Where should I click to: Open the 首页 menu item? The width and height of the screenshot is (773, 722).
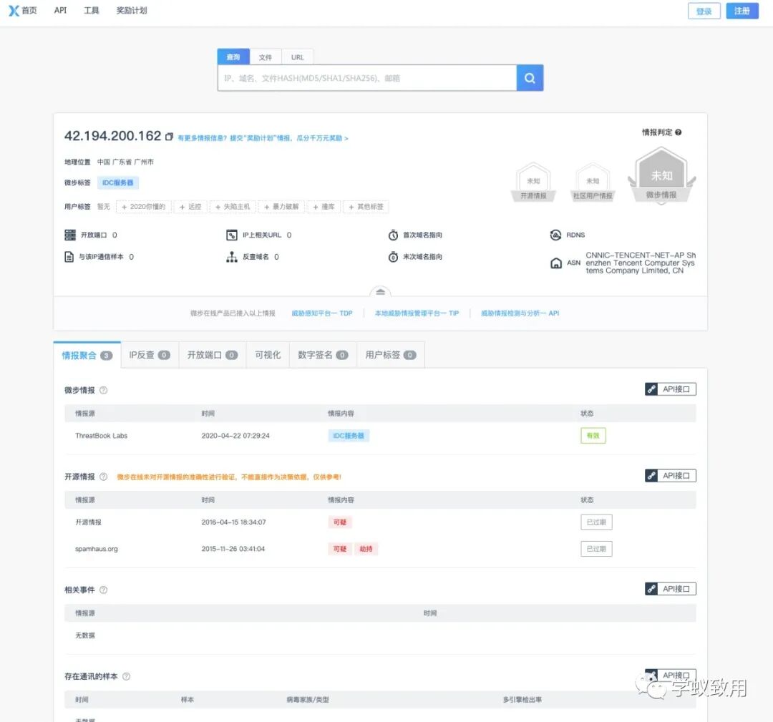tap(29, 10)
